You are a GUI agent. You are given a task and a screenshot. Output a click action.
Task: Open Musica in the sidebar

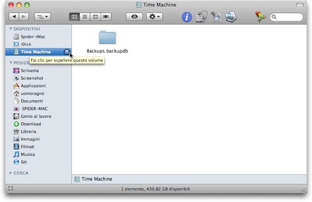(38, 154)
